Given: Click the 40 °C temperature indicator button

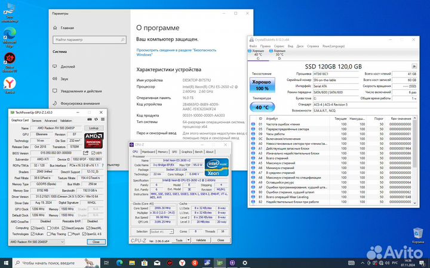Looking at the screenshot, I should click(262, 107).
